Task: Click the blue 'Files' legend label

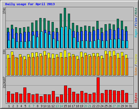Action: pos(136,22)
